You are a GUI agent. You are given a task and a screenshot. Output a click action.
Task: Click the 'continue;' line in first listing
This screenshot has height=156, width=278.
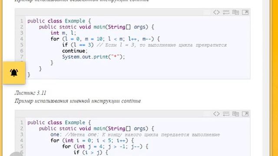point(75,51)
